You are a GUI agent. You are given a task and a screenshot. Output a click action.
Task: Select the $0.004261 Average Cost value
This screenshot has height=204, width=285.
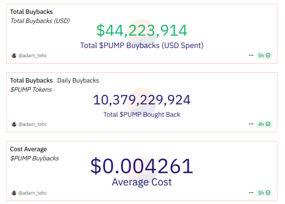tap(142, 166)
